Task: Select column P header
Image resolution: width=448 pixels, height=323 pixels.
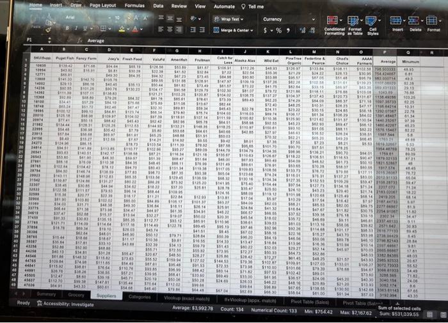Action: [385, 52]
